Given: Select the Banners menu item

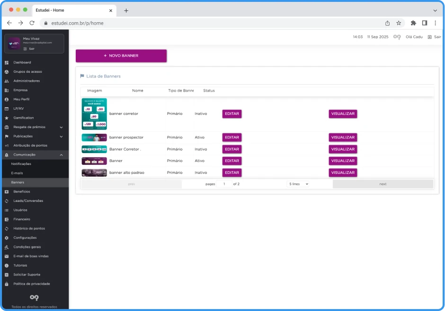Looking at the screenshot, I should coord(18,182).
